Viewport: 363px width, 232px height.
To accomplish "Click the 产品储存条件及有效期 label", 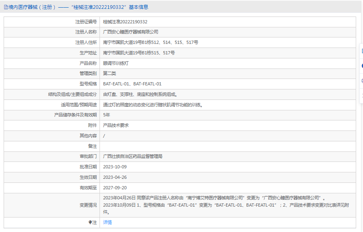I will (75, 115).
